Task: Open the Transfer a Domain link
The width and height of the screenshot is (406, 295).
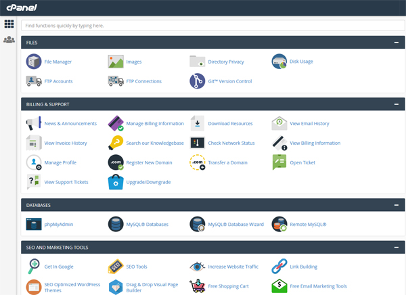Action: (x=227, y=162)
